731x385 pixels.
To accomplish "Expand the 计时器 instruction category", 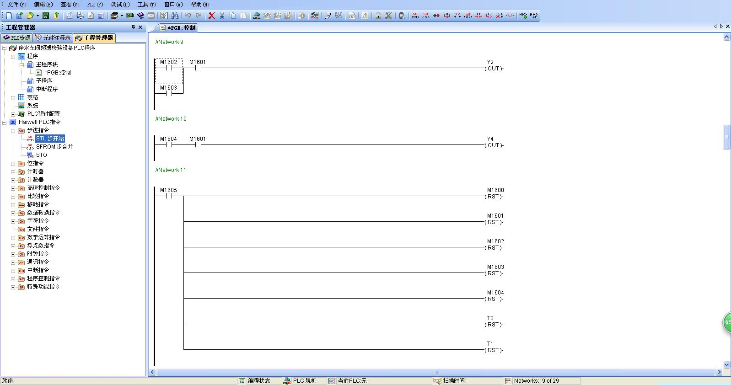I will click(x=13, y=172).
